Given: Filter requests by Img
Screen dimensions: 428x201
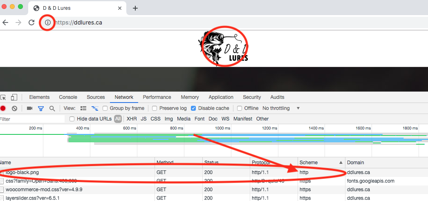Looking at the screenshot, I should tap(169, 119).
